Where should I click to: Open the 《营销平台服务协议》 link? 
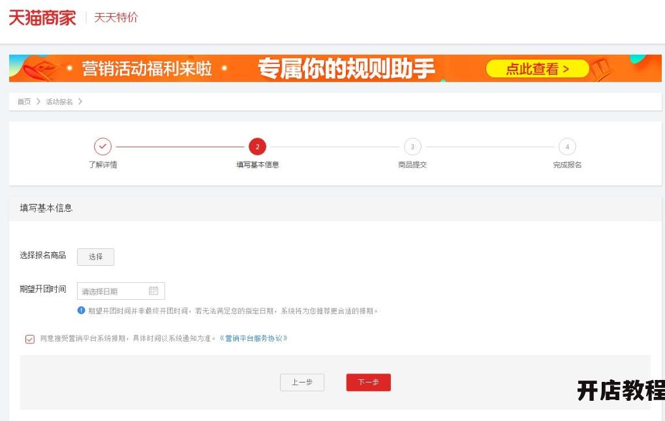point(254,338)
